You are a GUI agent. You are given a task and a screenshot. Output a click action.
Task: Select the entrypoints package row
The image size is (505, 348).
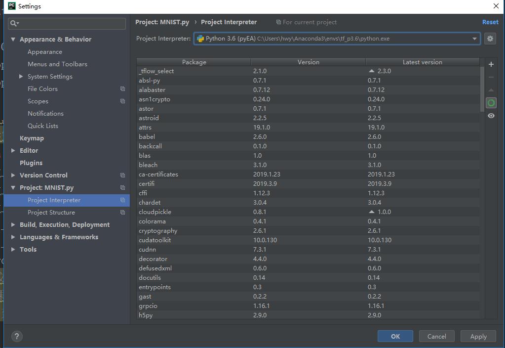pos(308,287)
